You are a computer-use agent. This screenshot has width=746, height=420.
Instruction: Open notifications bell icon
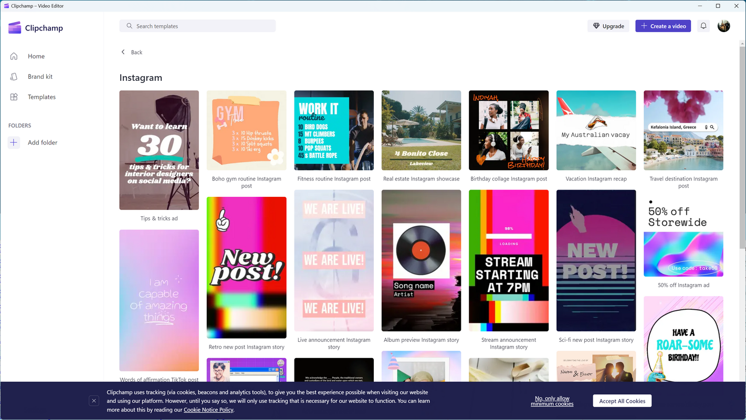703,26
